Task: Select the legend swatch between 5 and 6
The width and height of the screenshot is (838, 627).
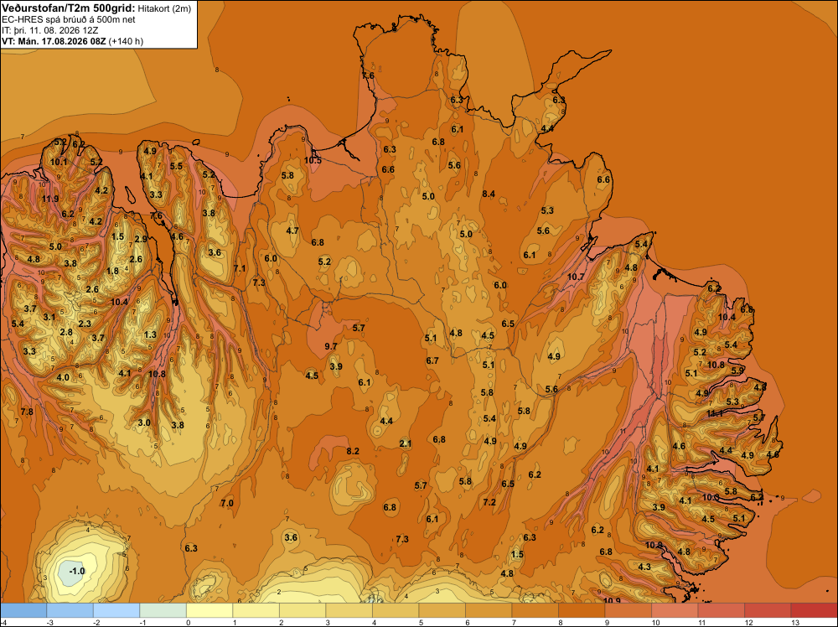Action: coord(442,610)
